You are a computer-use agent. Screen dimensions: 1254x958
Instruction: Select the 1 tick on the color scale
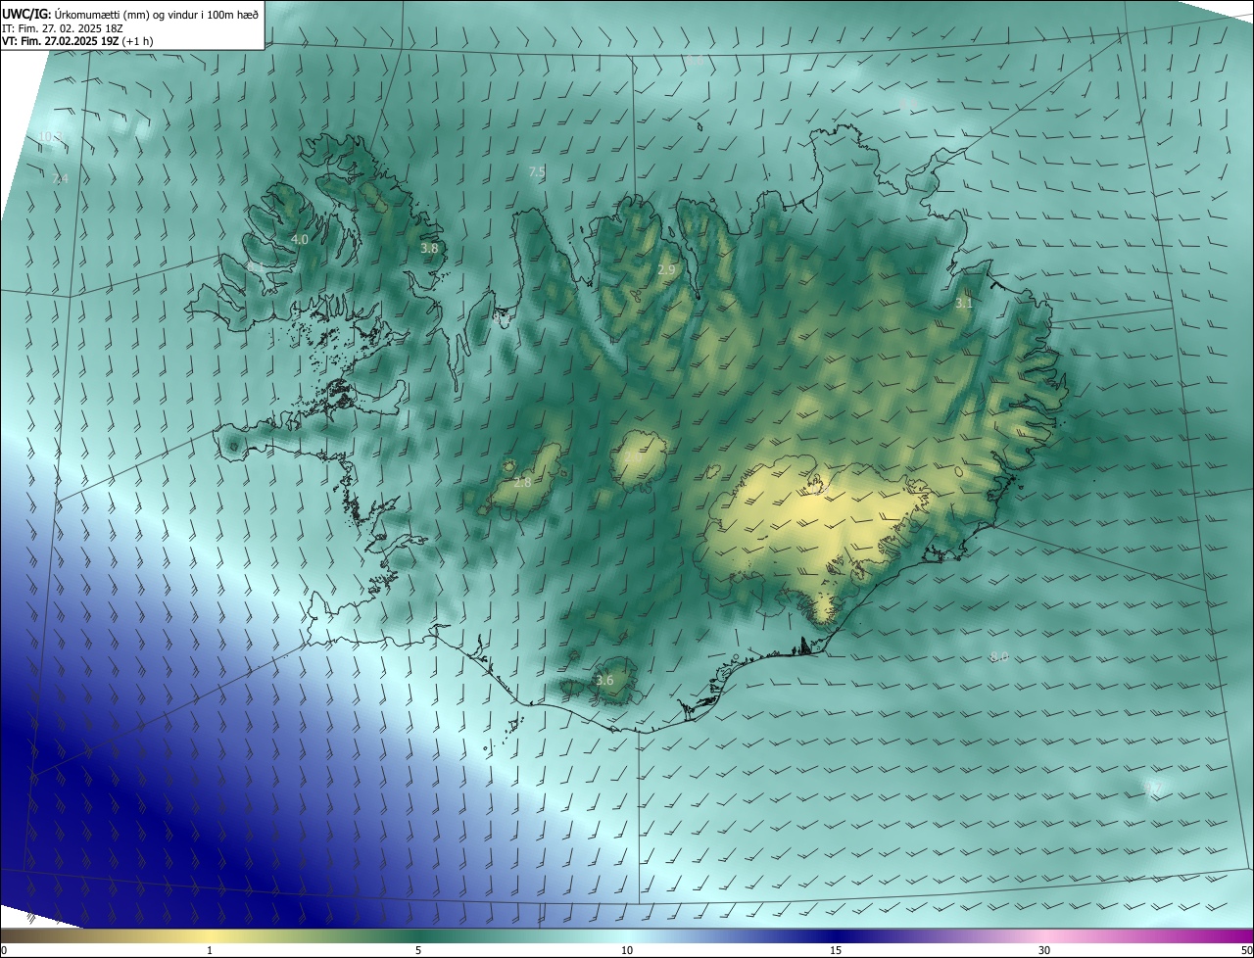click(x=210, y=950)
